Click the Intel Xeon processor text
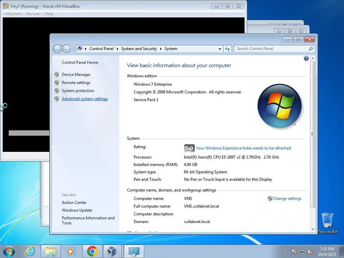This screenshot has height=258, width=344. point(231,157)
